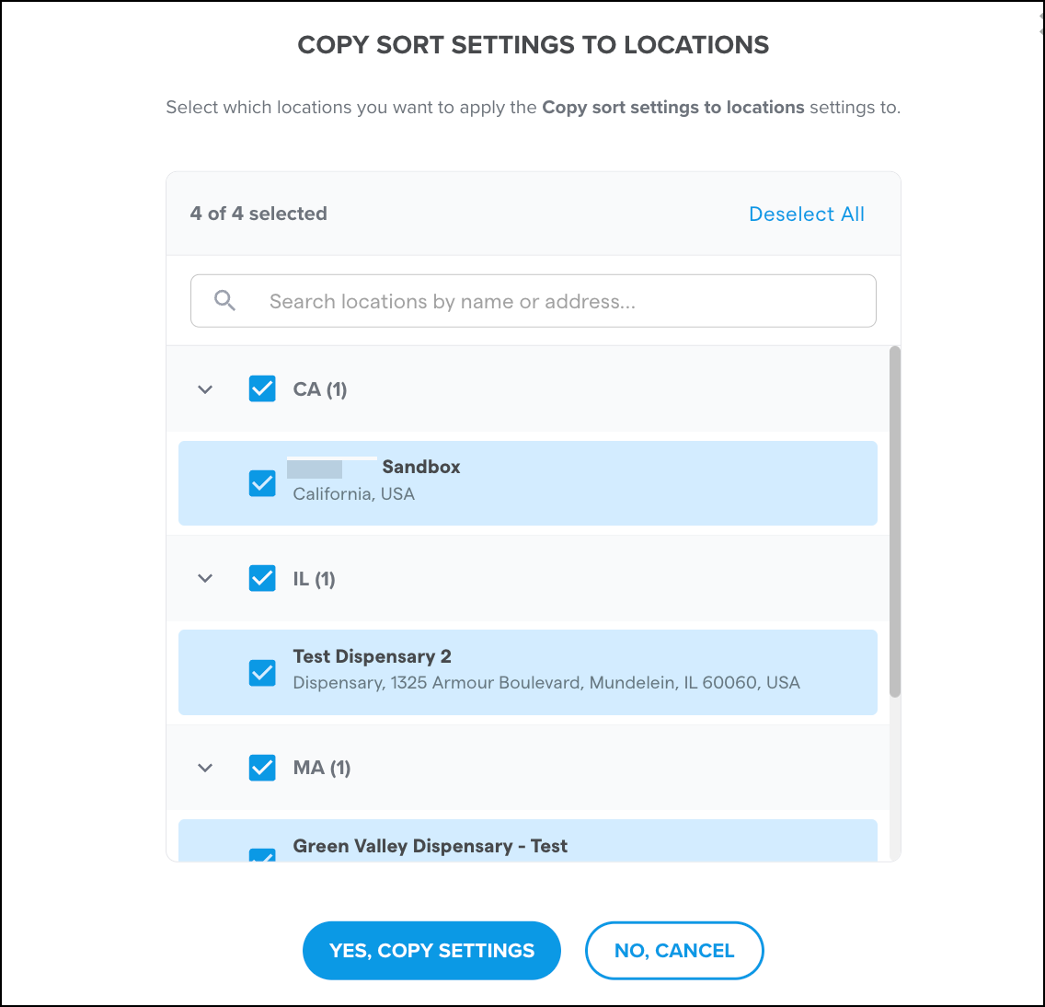Image resolution: width=1045 pixels, height=1007 pixels.
Task: Click the Green Valley Dispensary - Test name
Action: pos(431,846)
